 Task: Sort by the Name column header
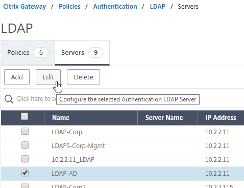tap(91, 118)
